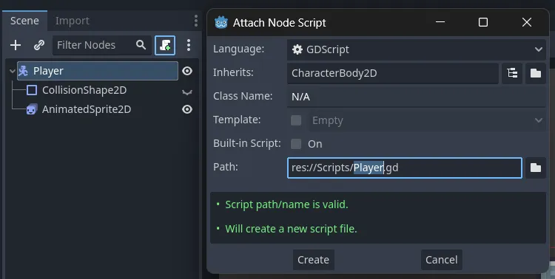Click the 'Language:' label
Screen dimensions: 555x279
tap(238, 49)
